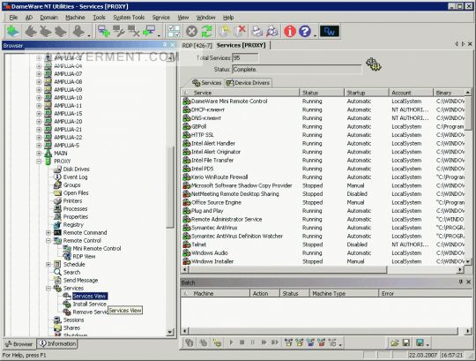Collapse the PROXY machine node

[39, 161]
